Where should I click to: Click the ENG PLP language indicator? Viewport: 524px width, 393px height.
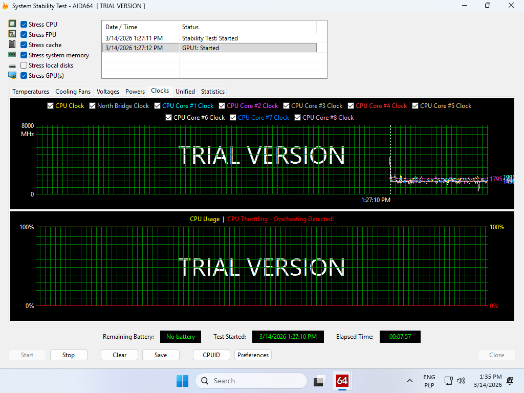pos(429,381)
